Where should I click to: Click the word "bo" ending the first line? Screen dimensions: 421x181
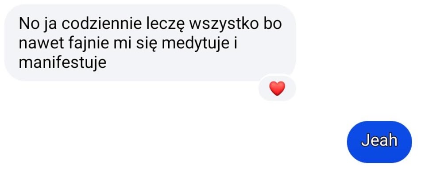pos(273,24)
